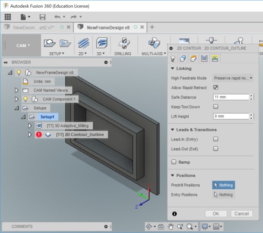263x233 pixels.
Task: Toggle visibility bulb of CAM Component:1
Action: pos(25,99)
